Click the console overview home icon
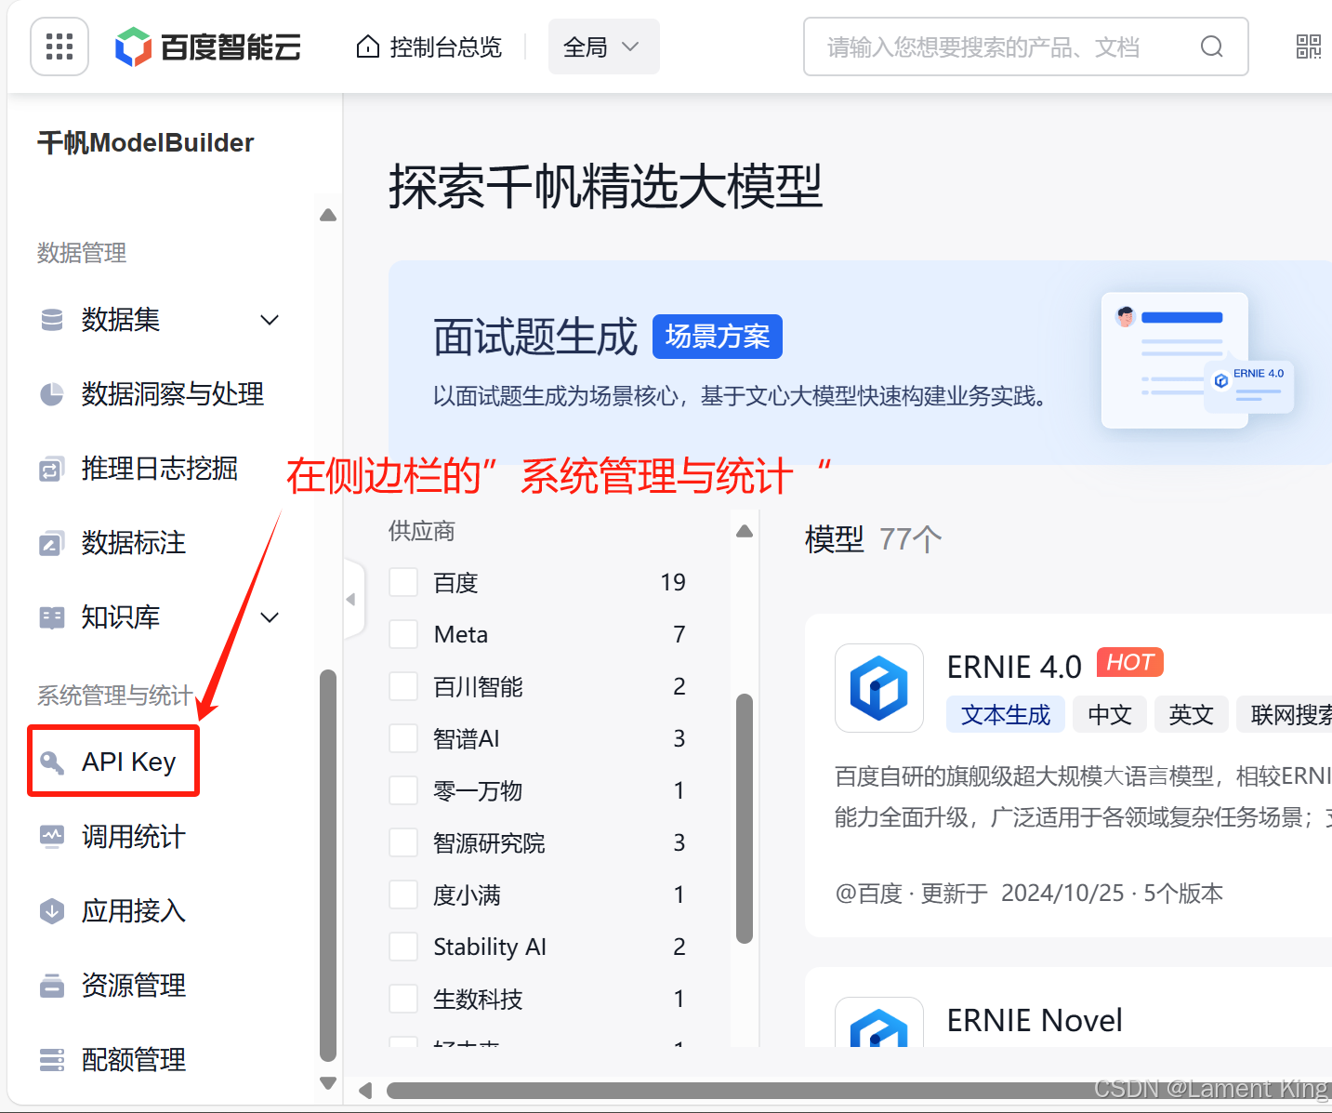Image resolution: width=1332 pixels, height=1113 pixels. [368, 46]
